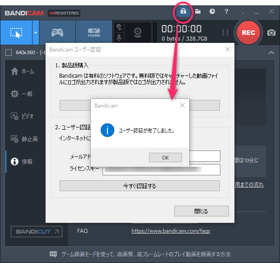Viewport: 280px width, 263px height.
Task: Expand the recording mode dropdown arrow
Action: [x=35, y=33]
